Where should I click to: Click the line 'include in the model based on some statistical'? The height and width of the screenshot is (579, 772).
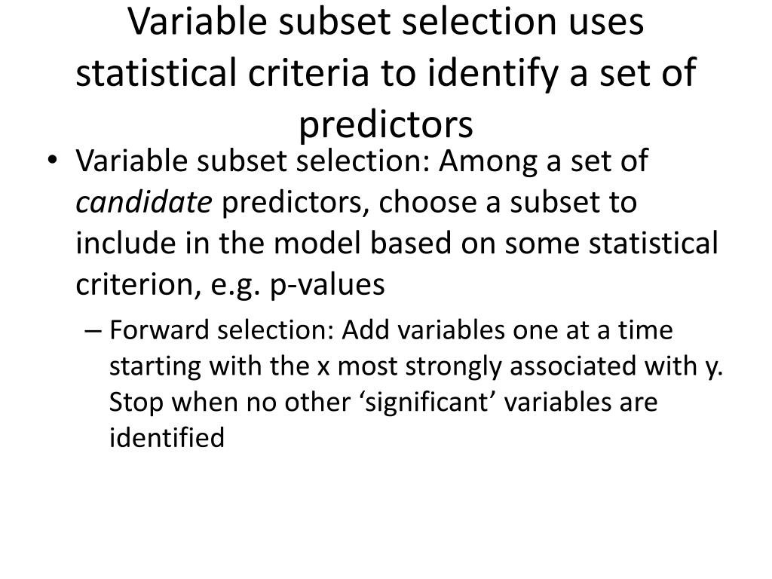(x=397, y=244)
